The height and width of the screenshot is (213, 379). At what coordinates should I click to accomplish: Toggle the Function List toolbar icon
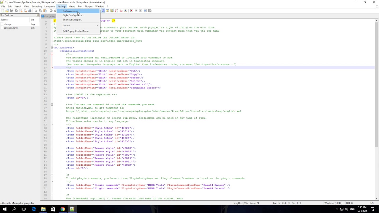[116, 11]
